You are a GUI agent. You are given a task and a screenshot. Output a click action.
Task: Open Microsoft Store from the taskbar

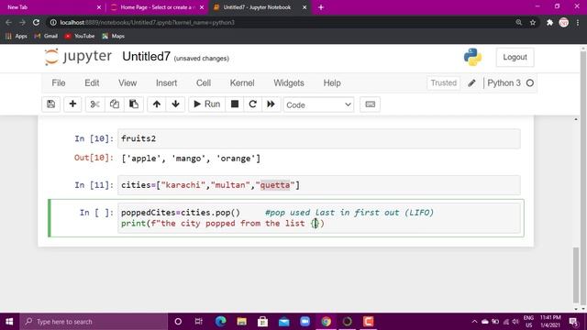(x=263, y=322)
